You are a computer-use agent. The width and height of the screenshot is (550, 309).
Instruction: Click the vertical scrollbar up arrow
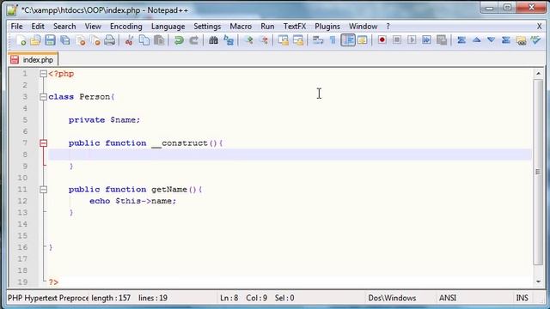coord(538,73)
